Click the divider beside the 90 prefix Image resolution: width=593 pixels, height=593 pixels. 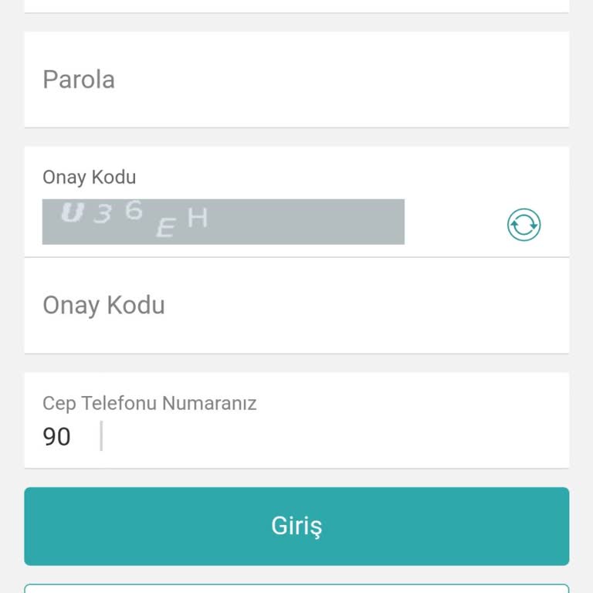coord(101,436)
